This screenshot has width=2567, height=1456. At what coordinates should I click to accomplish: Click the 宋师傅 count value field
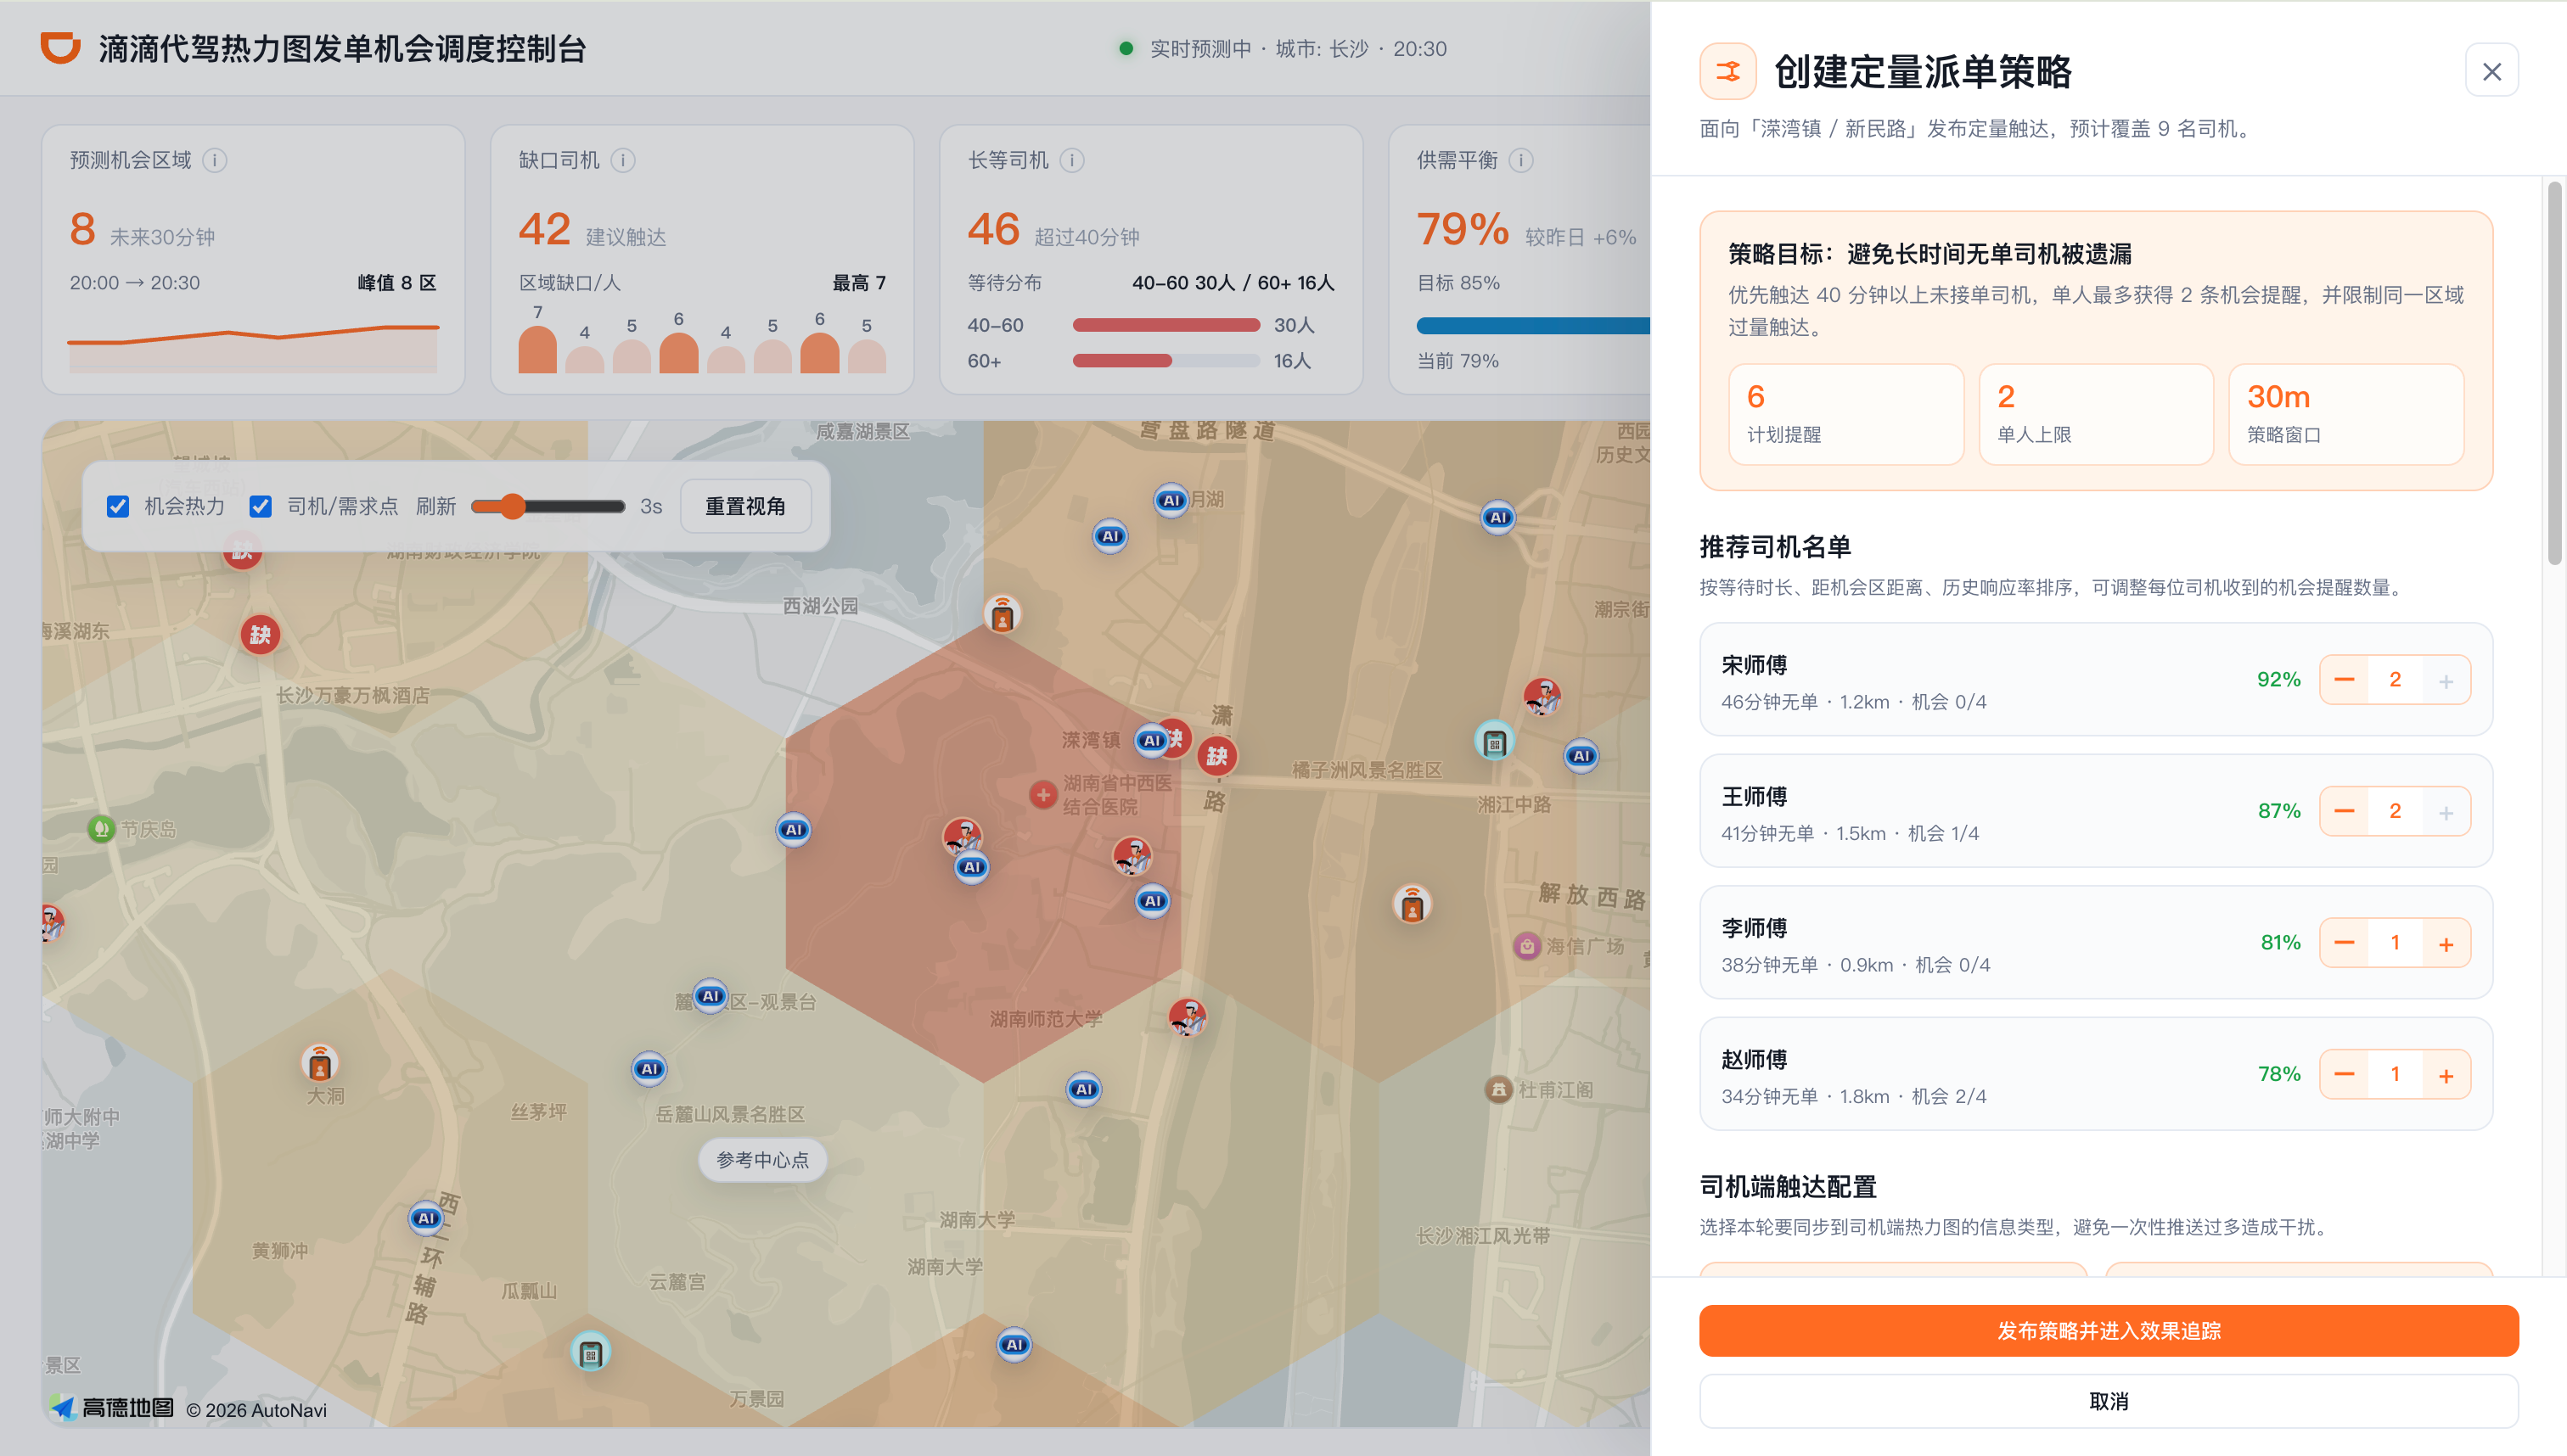pyautogui.click(x=2395, y=680)
